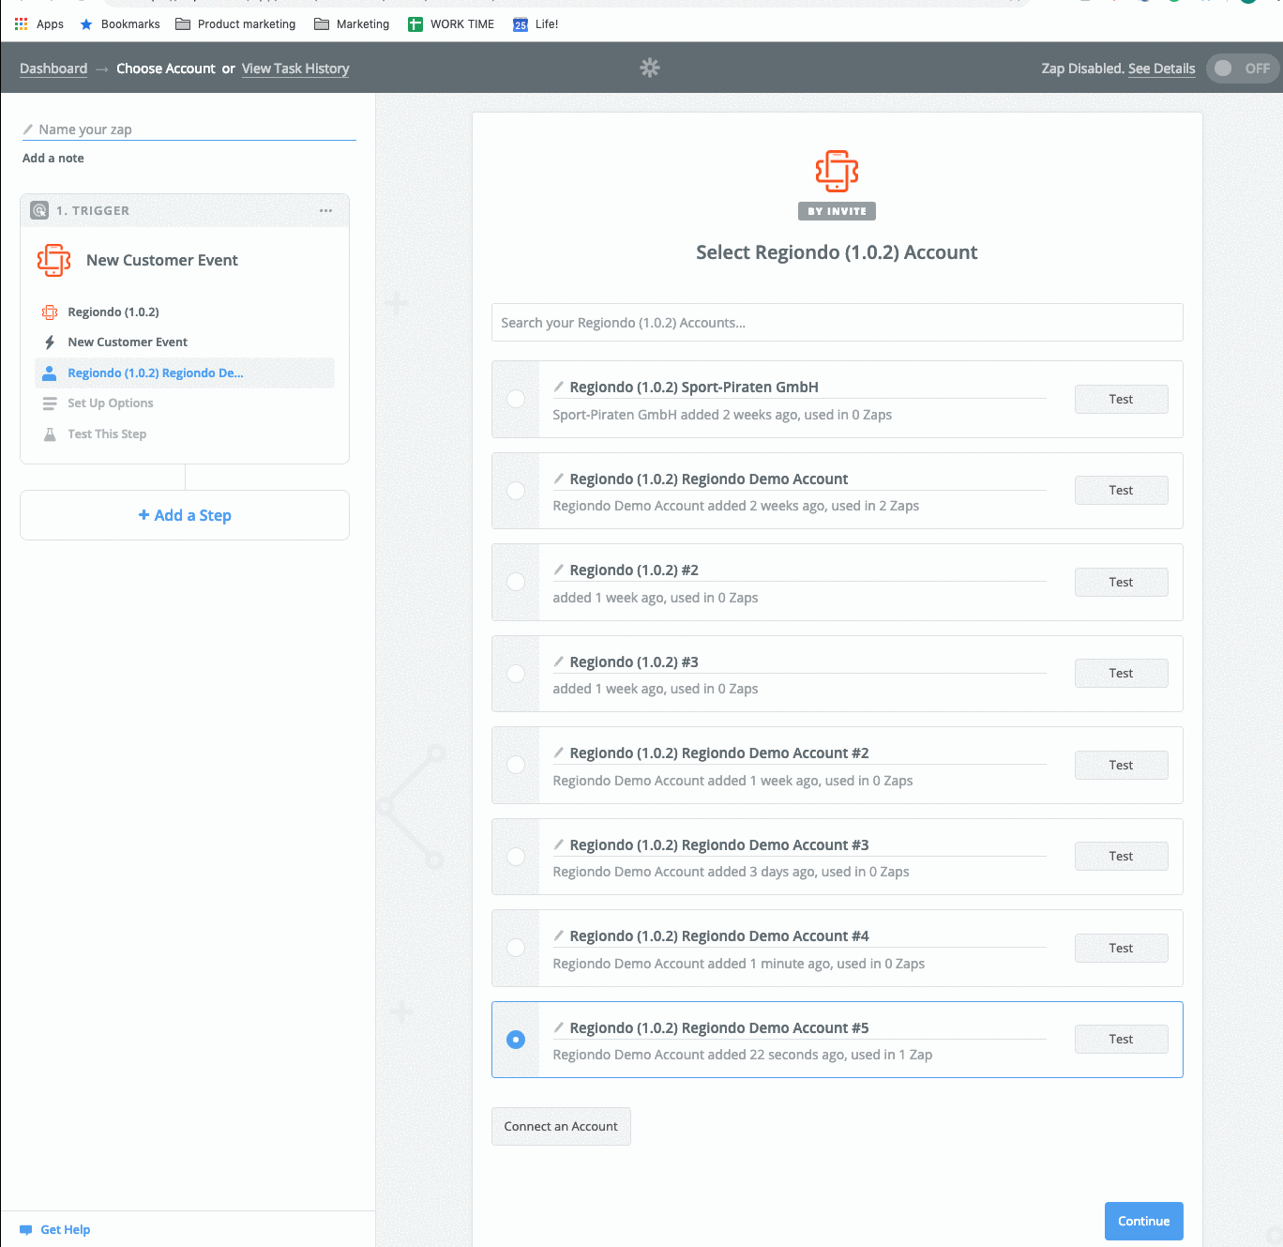
Task: Click the pencil icon next to Name your zap
Action: pyautogui.click(x=28, y=129)
